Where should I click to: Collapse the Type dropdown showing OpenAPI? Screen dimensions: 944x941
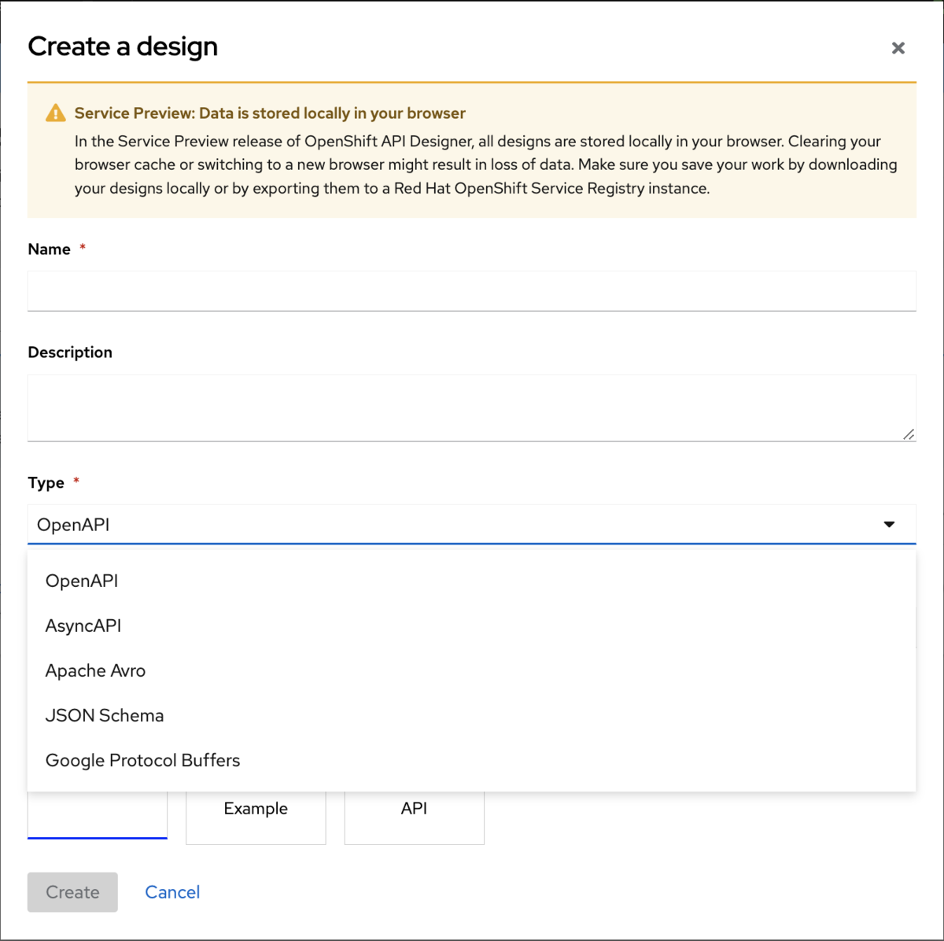[x=472, y=524]
